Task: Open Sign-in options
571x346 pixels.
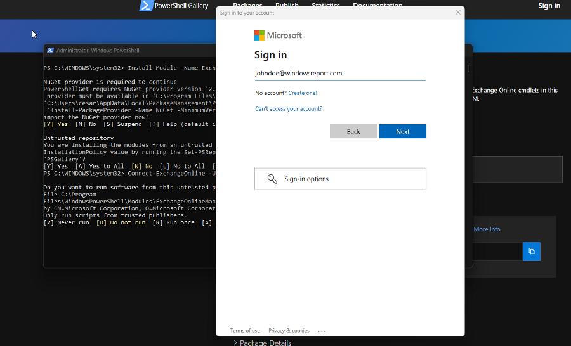Action: (340, 179)
